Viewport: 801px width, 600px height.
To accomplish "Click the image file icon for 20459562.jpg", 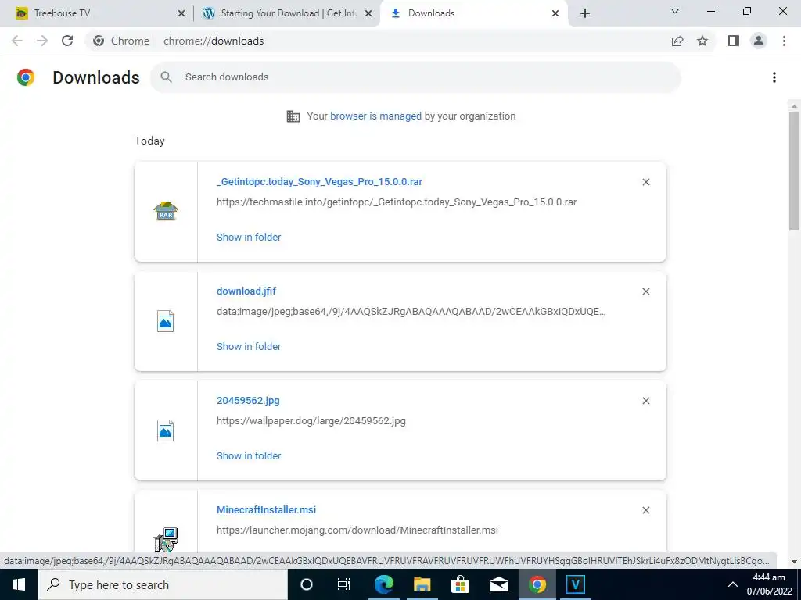I will (166, 430).
